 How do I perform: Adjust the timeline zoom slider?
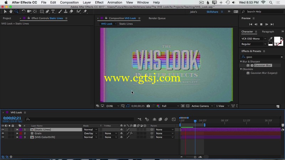click(195, 157)
